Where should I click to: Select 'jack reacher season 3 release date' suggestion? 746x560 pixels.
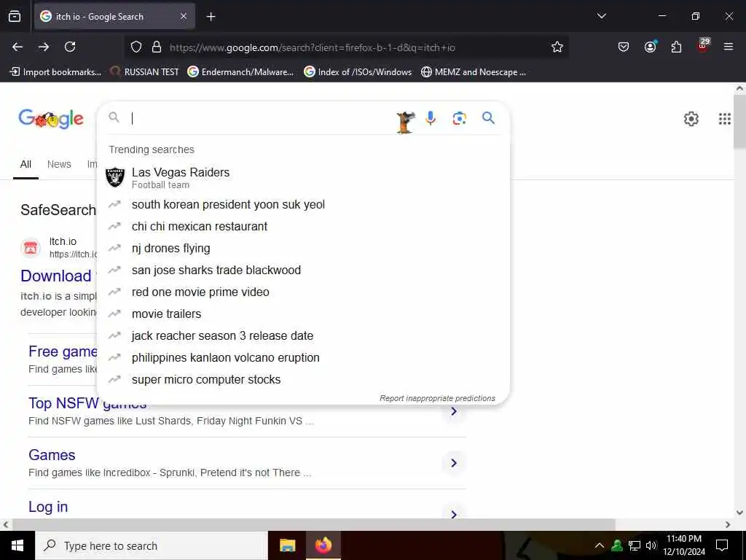(303, 335)
